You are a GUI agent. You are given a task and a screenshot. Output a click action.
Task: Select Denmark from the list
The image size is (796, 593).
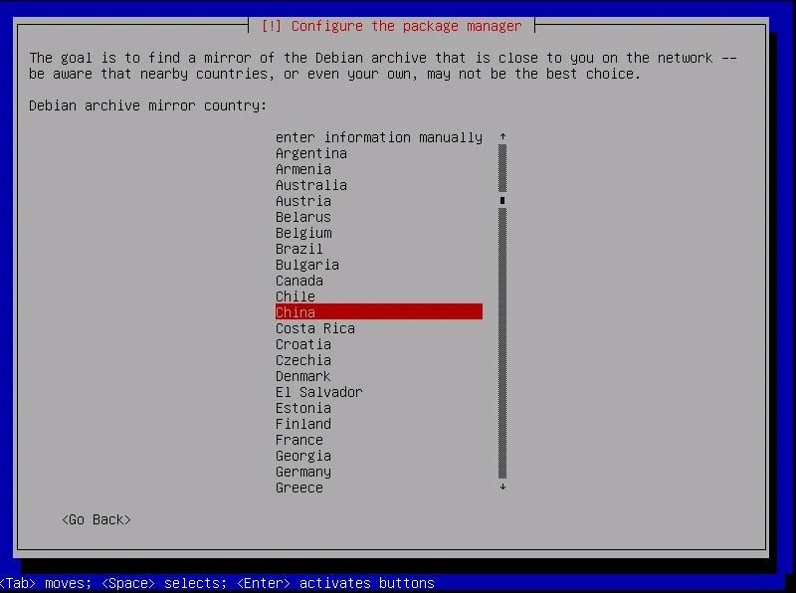point(379,376)
